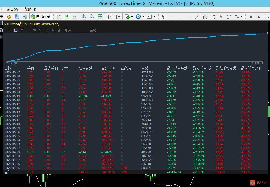Select the text 'A' drawing tool
The height and width of the screenshot is (187, 270).
click(221, 17)
